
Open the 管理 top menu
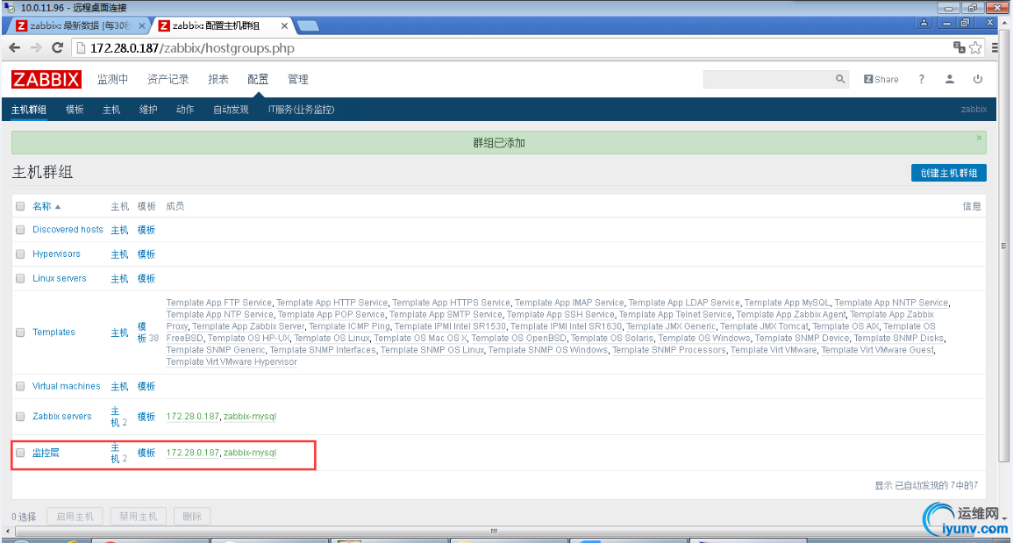[x=298, y=80]
